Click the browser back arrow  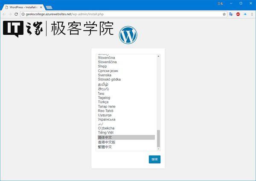click(4, 14)
